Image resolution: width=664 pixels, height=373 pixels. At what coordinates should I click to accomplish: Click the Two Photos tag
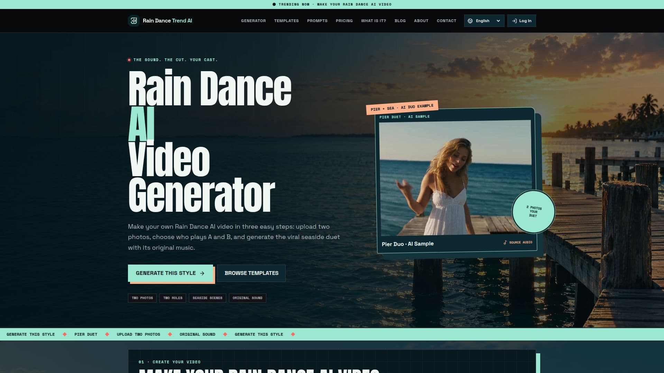142,298
